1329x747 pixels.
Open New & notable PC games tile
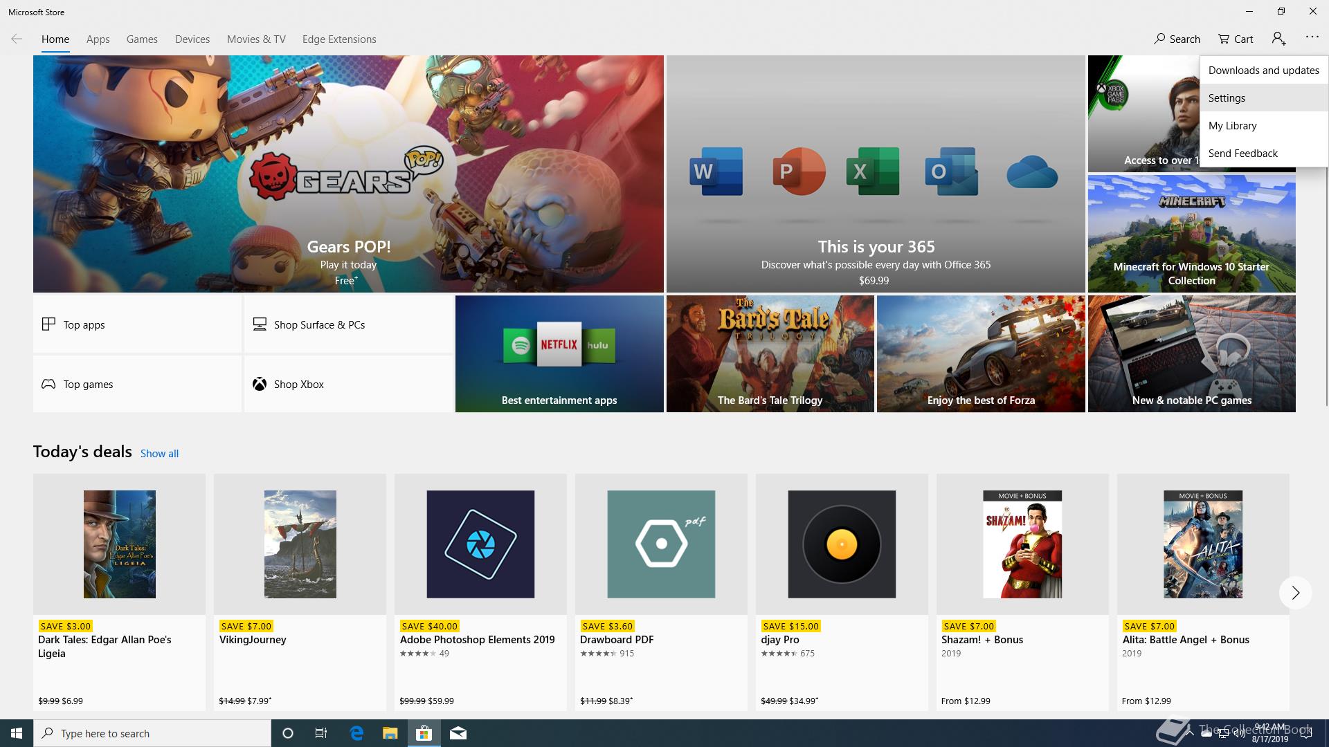(x=1191, y=354)
